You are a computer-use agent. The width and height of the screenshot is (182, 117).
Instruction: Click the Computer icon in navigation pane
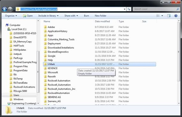(x=7, y=25)
